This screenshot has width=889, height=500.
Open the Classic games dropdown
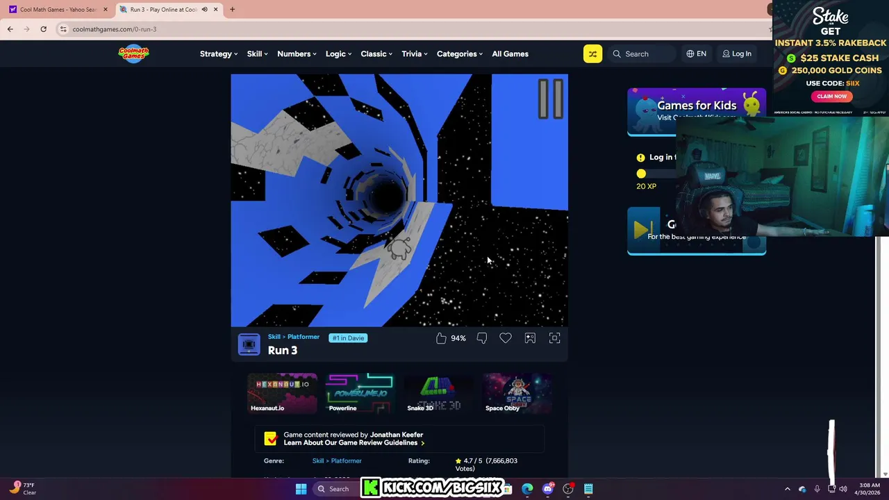(x=376, y=53)
